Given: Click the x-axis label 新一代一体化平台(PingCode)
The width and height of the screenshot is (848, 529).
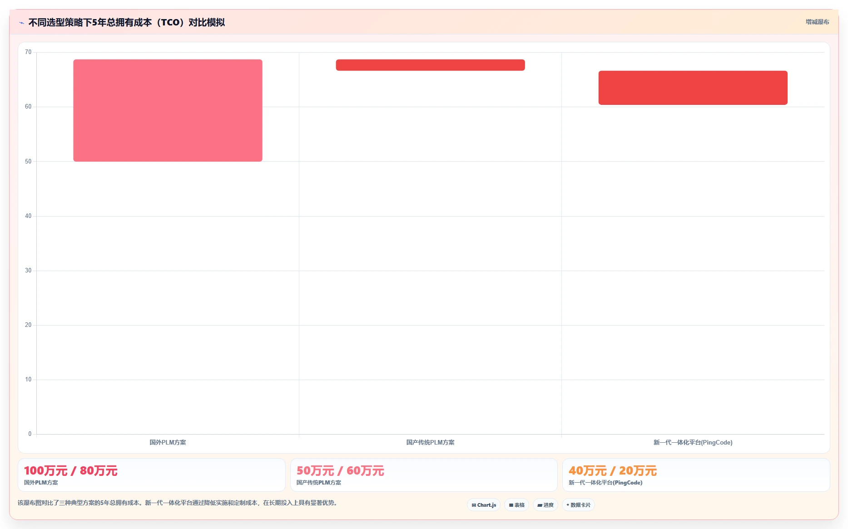Looking at the screenshot, I should point(693,442).
